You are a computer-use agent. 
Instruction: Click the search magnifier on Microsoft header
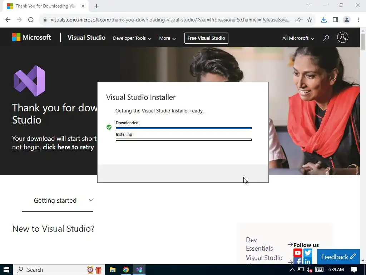pos(326,38)
